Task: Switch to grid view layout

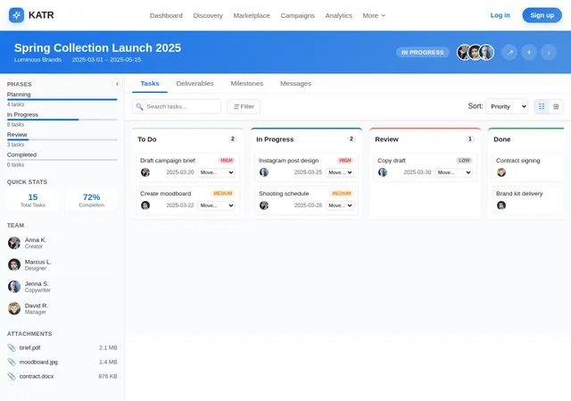Action: 556,106
